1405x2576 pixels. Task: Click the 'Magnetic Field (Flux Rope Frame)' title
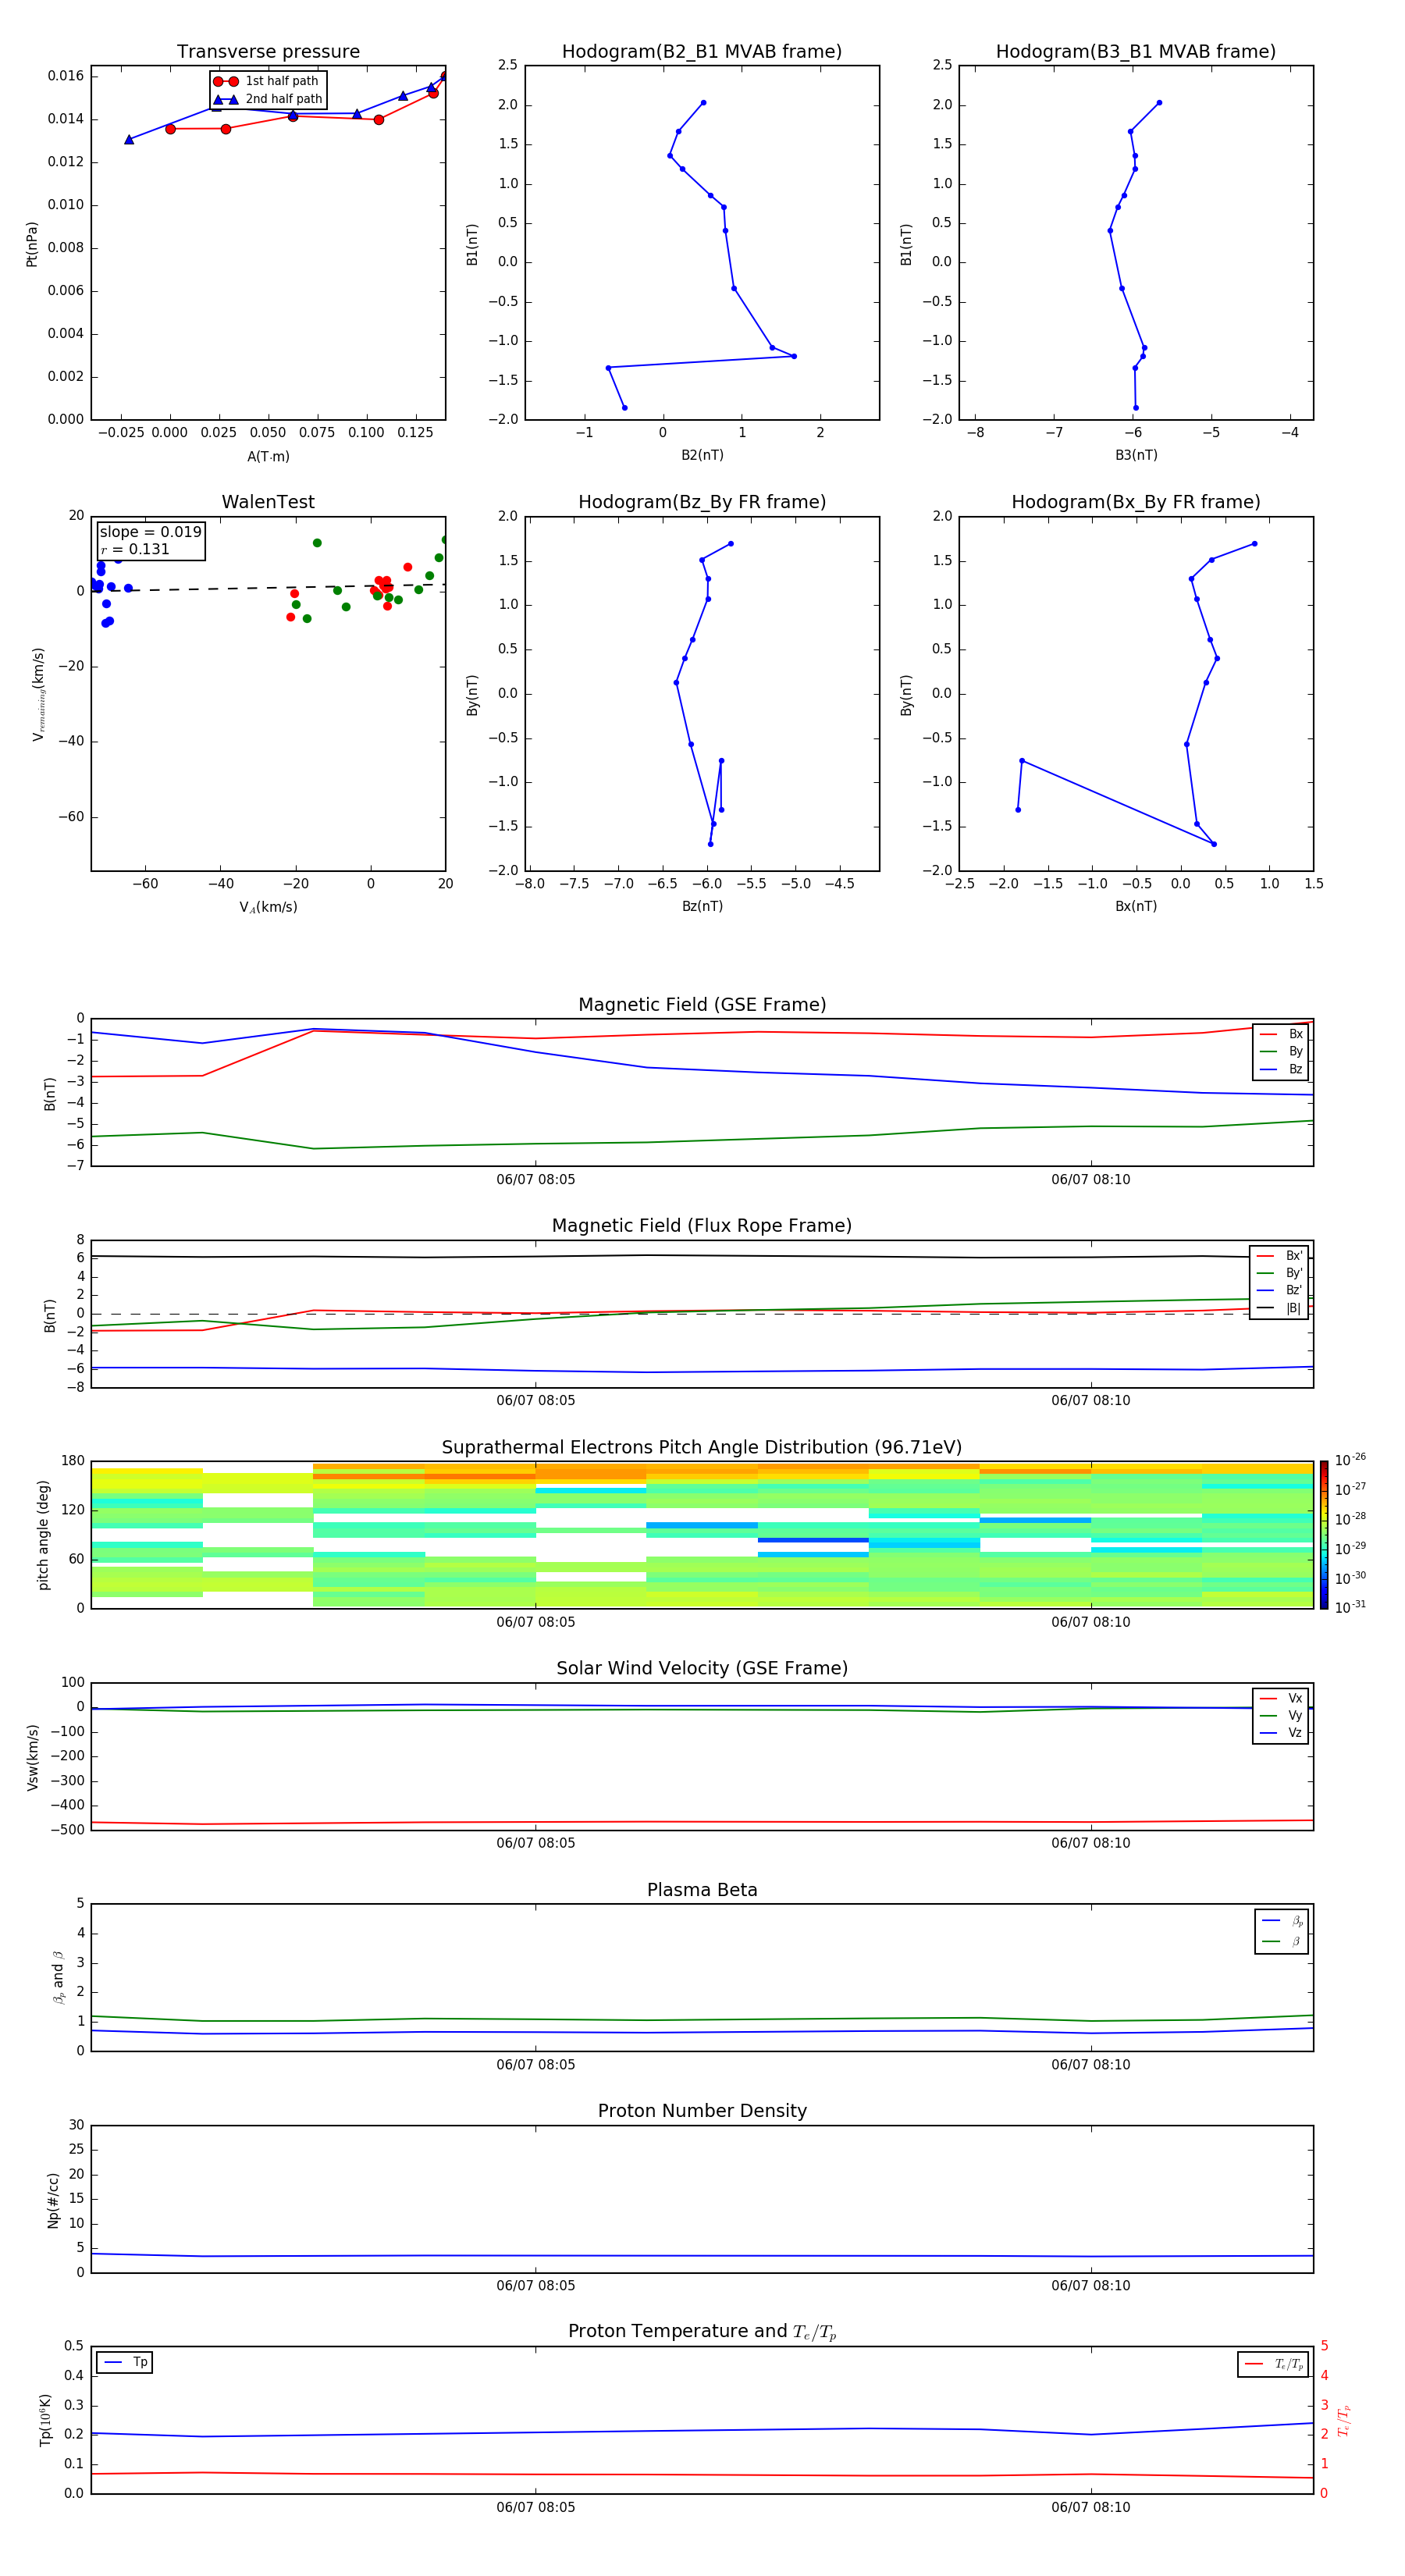[702, 1226]
